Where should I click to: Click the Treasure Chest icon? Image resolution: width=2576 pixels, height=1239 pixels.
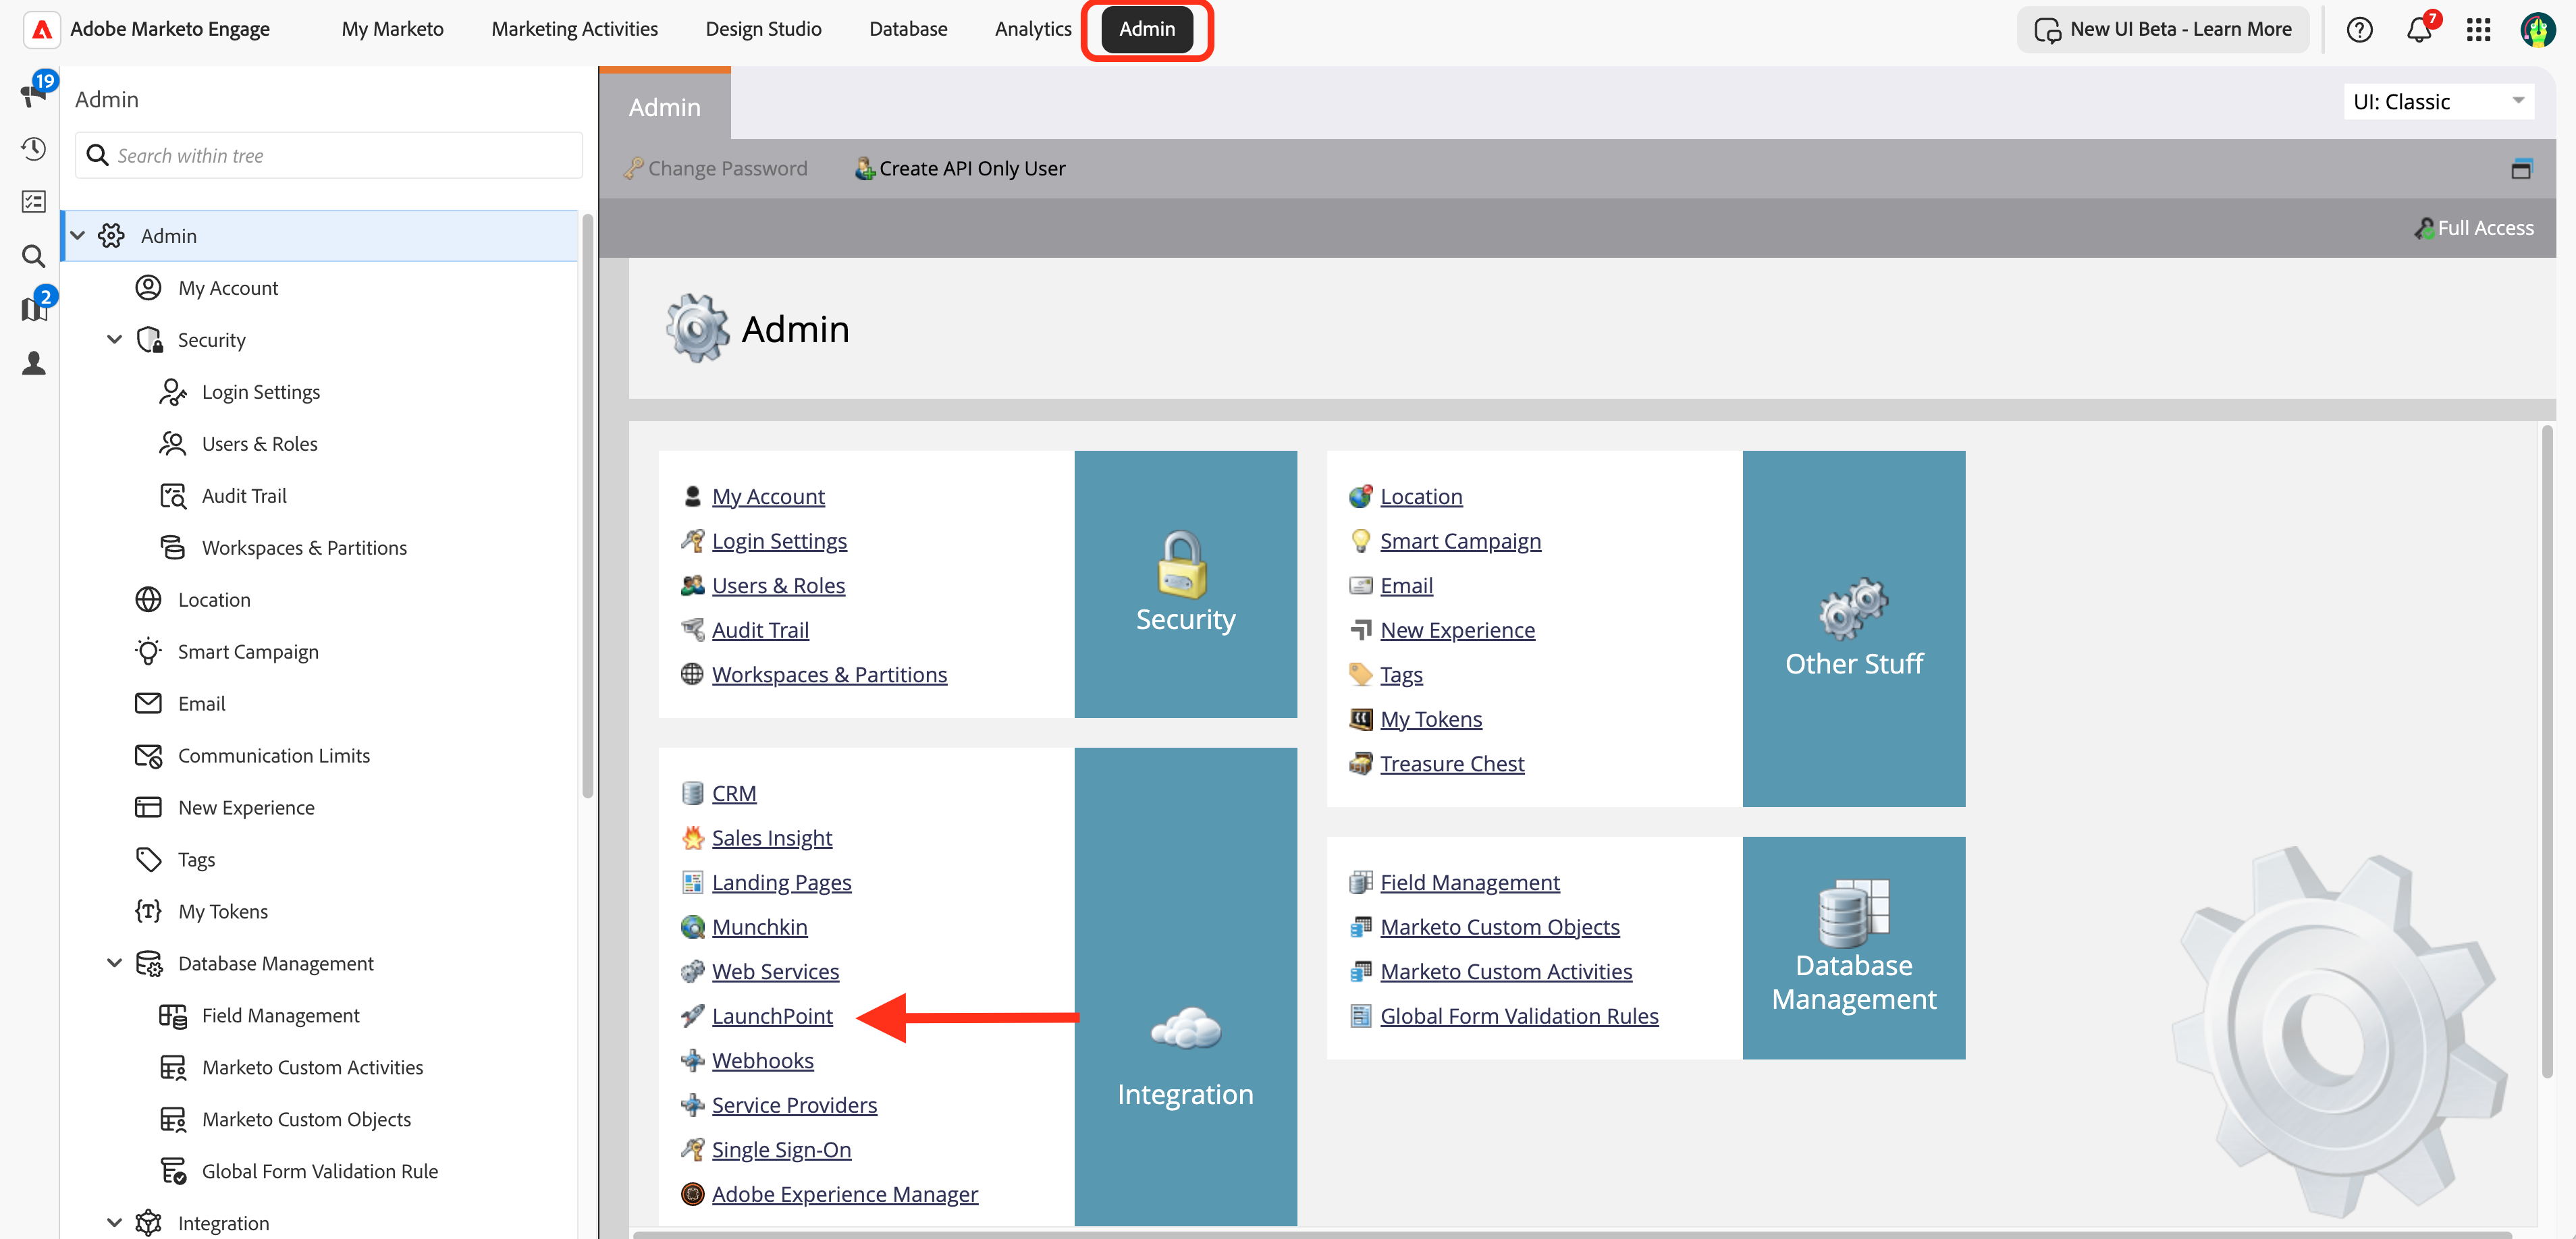tap(1360, 764)
